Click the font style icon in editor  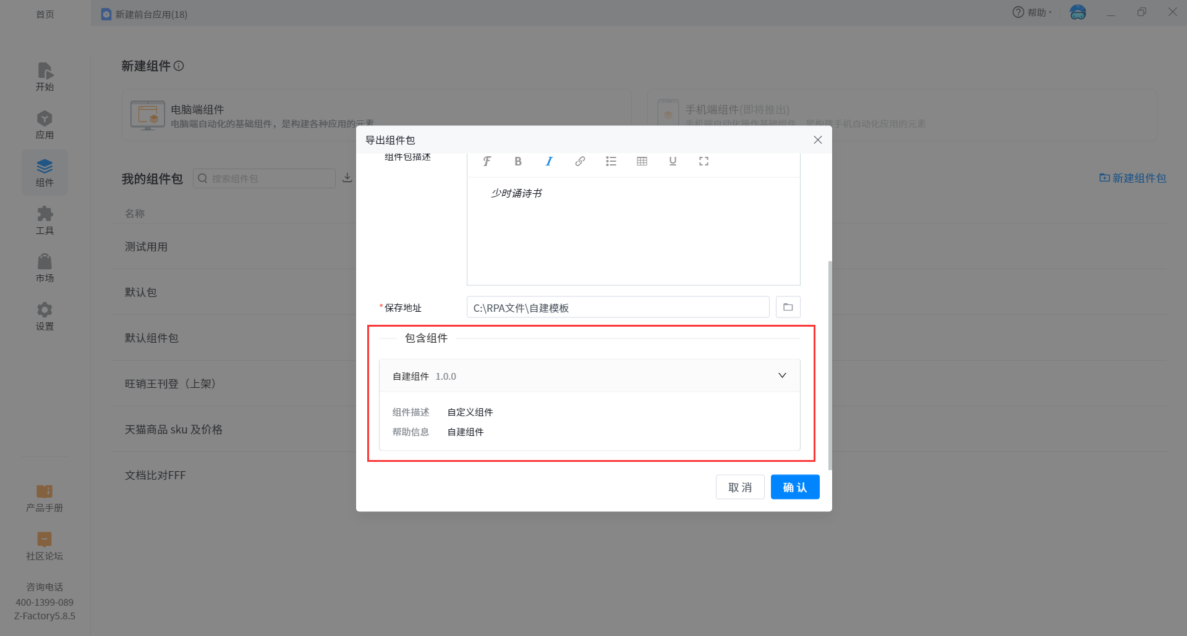click(x=487, y=161)
